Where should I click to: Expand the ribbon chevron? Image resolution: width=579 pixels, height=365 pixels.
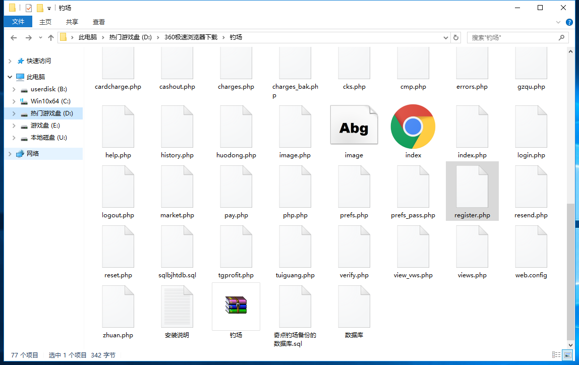click(x=558, y=22)
